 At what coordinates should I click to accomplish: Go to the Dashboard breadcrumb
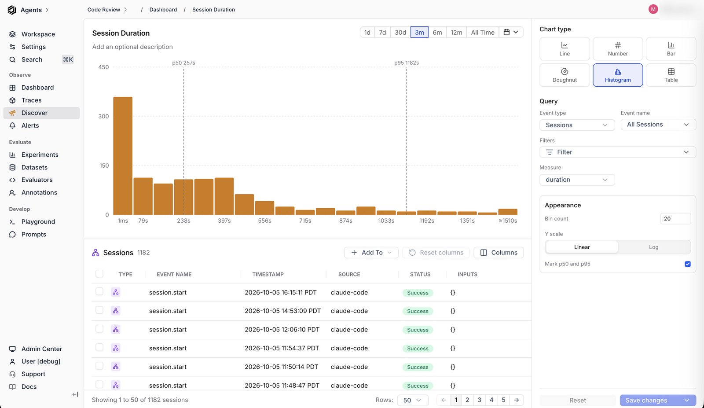pos(163,10)
